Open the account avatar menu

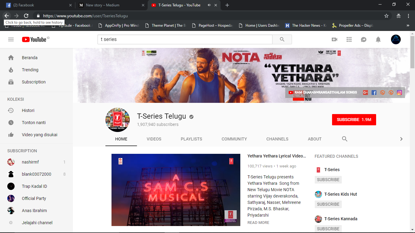[x=396, y=39]
